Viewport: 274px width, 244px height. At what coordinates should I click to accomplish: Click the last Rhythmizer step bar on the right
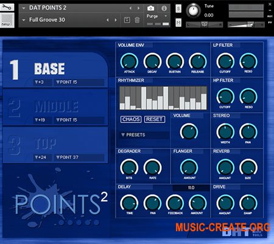(x=204, y=102)
